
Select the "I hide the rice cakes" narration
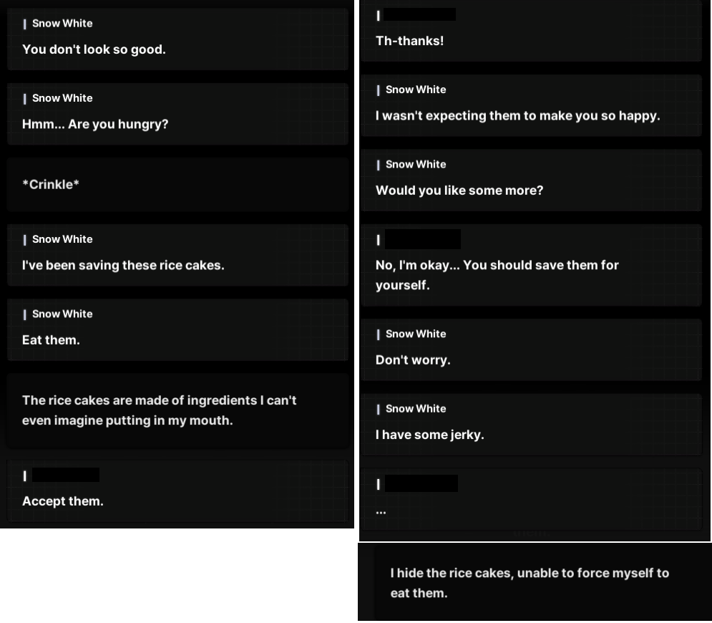pos(529,583)
